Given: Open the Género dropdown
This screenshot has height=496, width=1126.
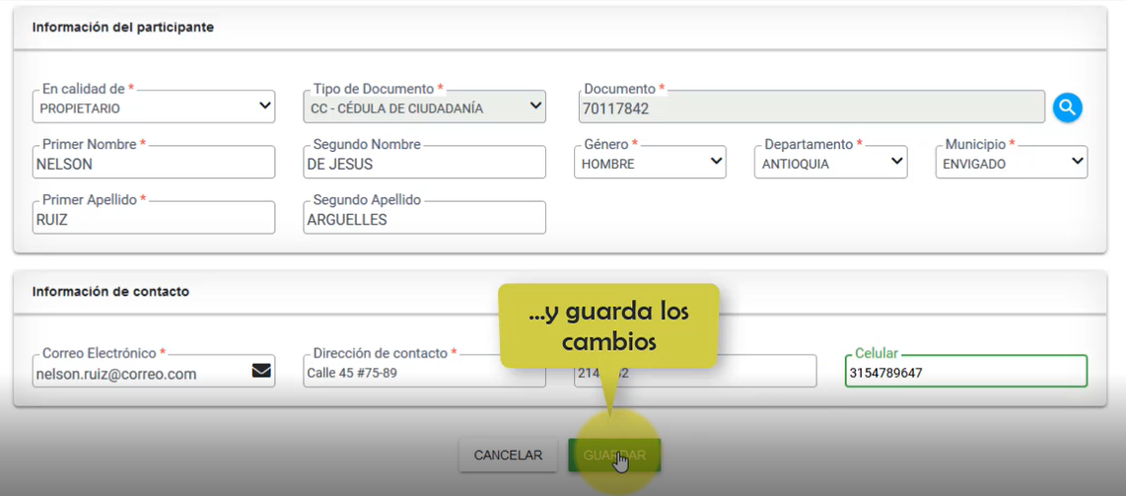Looking at the screenshot, I should coord(650,163).
